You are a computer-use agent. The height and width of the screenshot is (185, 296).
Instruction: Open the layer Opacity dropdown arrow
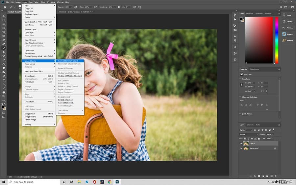273,134
